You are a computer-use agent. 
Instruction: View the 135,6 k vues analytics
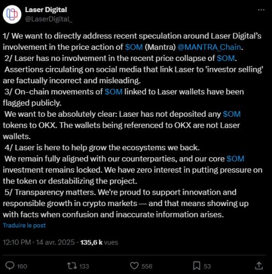(99, 242)
